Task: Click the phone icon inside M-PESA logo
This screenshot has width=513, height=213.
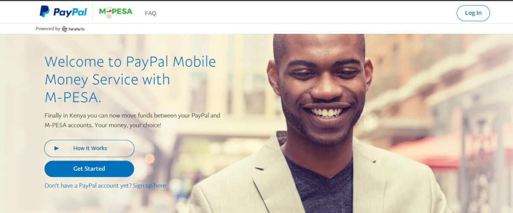Action: point(109,12)
